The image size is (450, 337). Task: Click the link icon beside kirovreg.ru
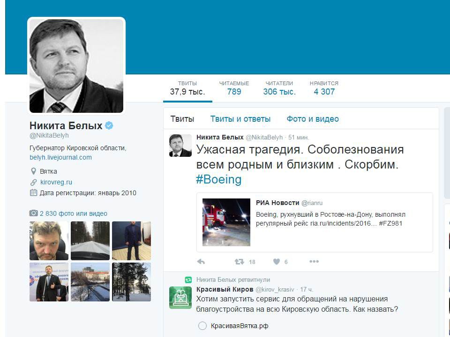pos(34,182)
